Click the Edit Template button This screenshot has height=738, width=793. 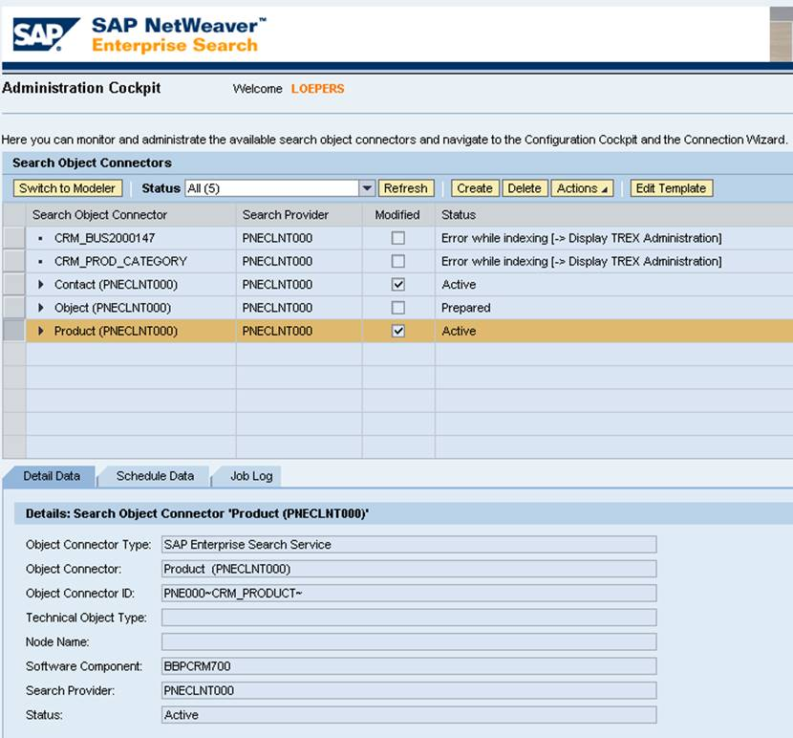pyautogui.click(x=671, y=188)
